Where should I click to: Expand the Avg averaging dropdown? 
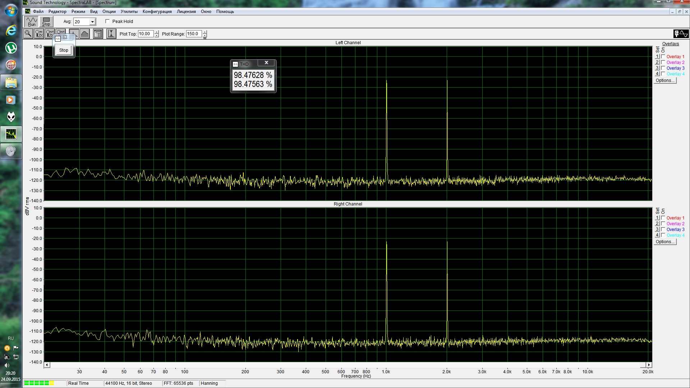(92, 22)
